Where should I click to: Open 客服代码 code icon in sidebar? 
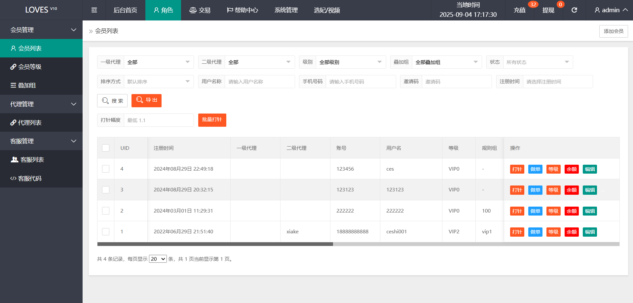(13, 179)
